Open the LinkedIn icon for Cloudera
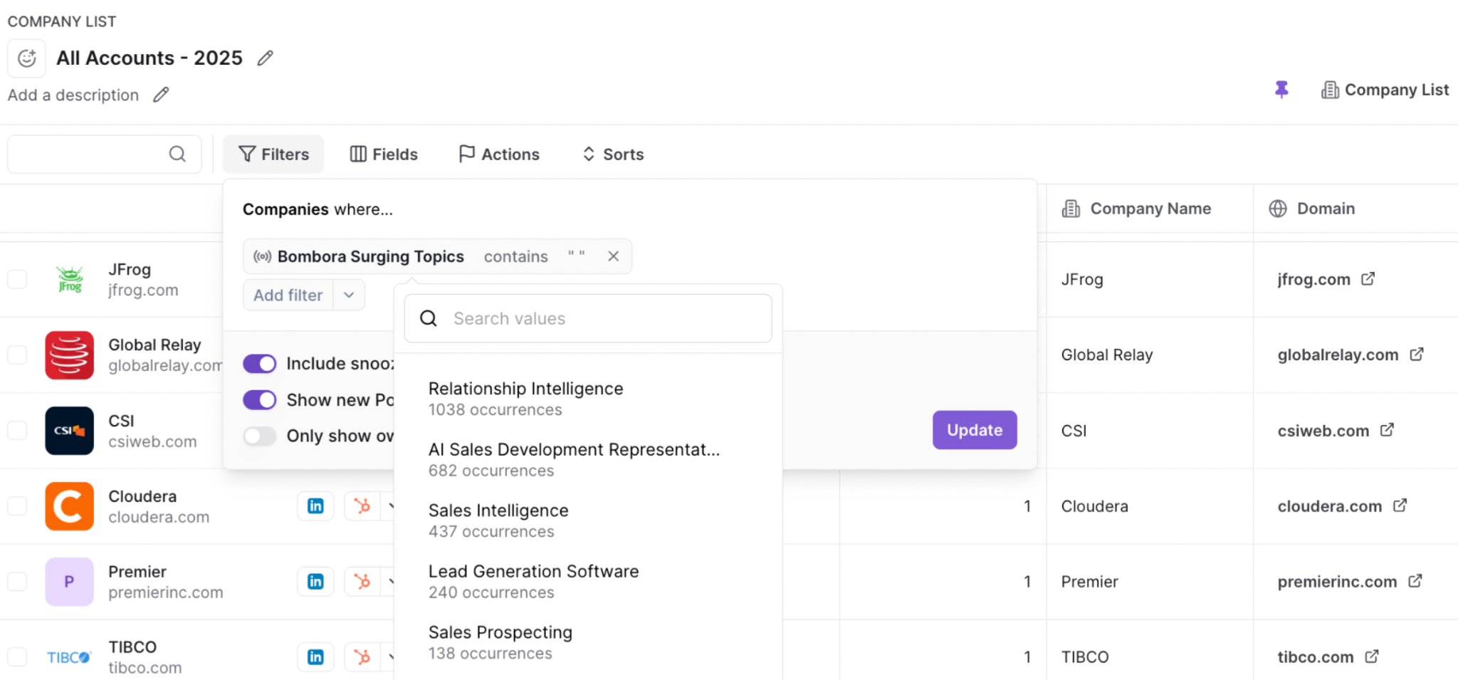Screen dimensions: 1458x680 point(315,506)
